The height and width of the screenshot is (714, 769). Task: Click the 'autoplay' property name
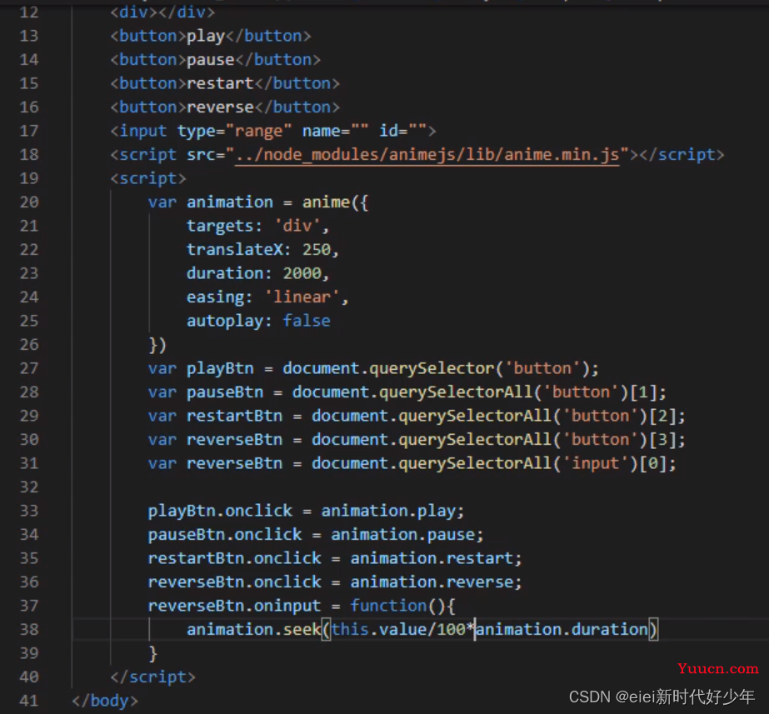(x=225, y=322)
